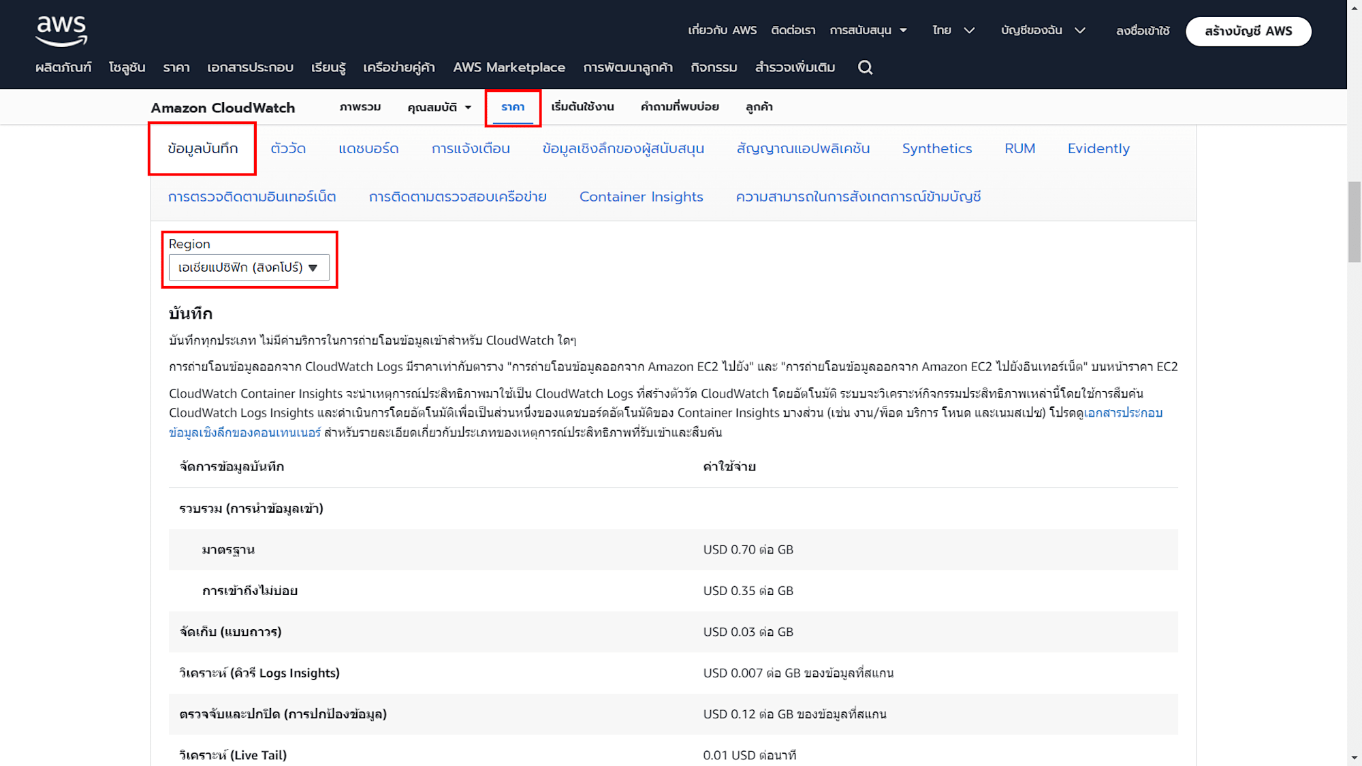The image size is (1362, 766).
Task: Click the page vertical scrollbar thumb
Action: pyautogui.click(x=1355, y=222)
